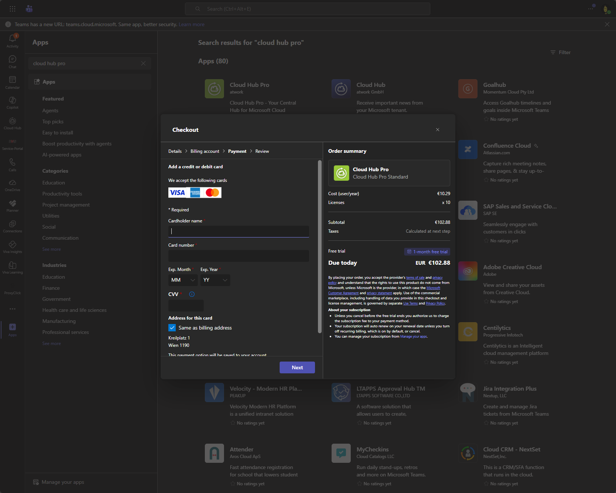This screenshot has height=493, width=616.
Task: Open the Calendar icon in the sidebar
Action: pyautogui.click(x=13, y=82)
